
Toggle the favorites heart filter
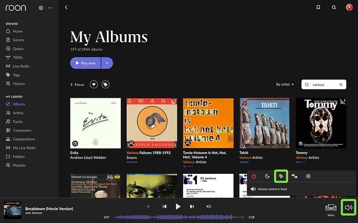93,84
